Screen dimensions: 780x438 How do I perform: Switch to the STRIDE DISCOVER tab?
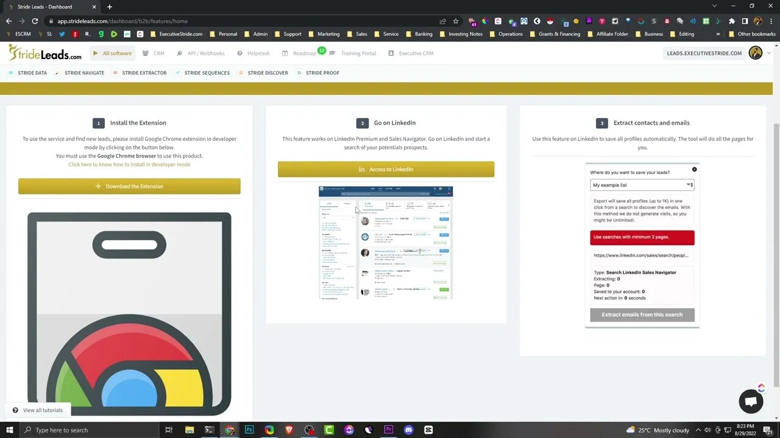[263, 72]
